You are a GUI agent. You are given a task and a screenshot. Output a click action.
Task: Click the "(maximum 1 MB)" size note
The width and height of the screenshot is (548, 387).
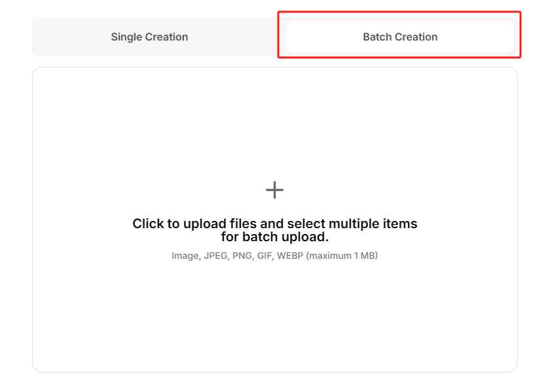[343, 256]
